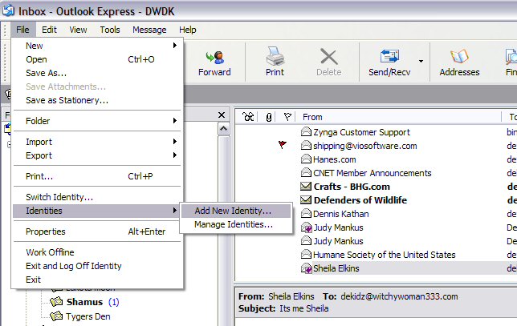Click the red flag on the shipping@viosoftware.com message
This screenshot has width=517, height=326.
[282, 146]
